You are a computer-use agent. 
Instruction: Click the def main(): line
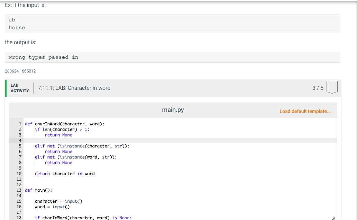click(38, 190)
